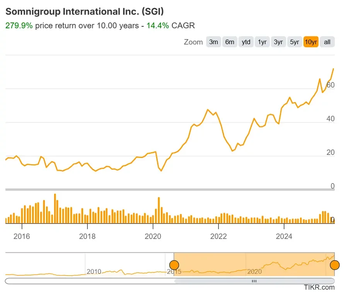Click the Somnigroup International Inc. (SGI) title
This screenshot has height=292, width=346.
(85, 12)
